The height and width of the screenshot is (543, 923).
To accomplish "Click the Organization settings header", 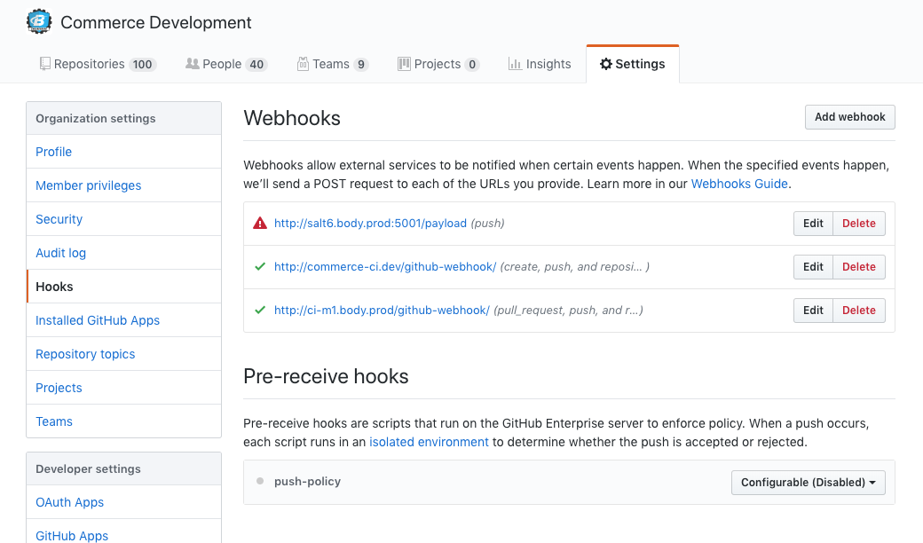I will tap(123, 118).
